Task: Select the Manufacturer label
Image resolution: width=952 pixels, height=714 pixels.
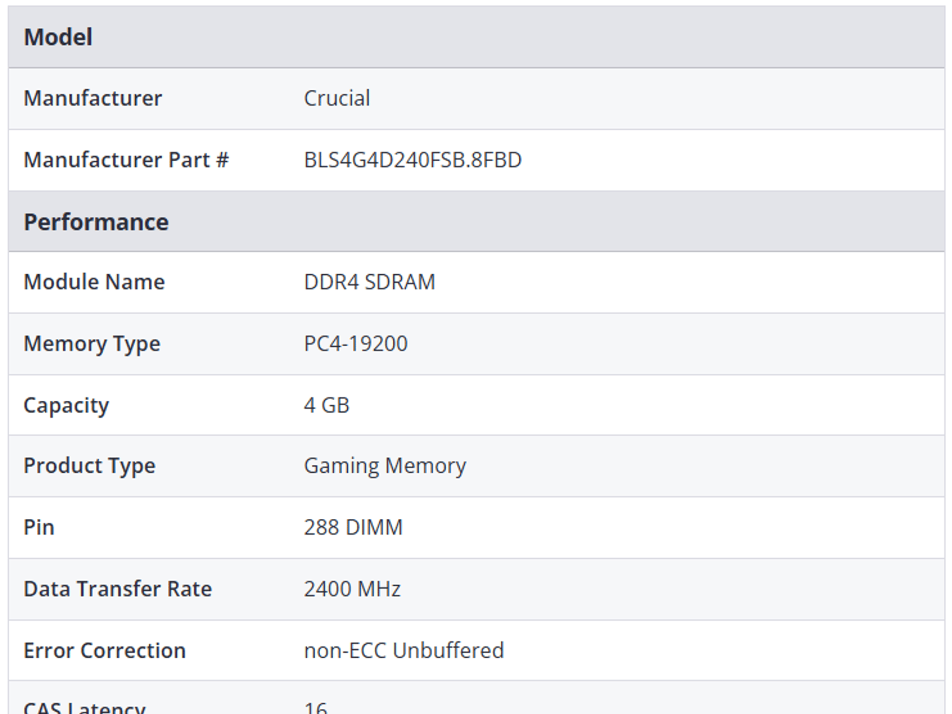Action: click(x=93, y=98)
